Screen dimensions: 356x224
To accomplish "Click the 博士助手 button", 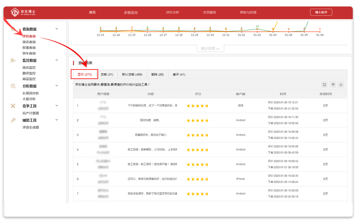I will 321,12.
